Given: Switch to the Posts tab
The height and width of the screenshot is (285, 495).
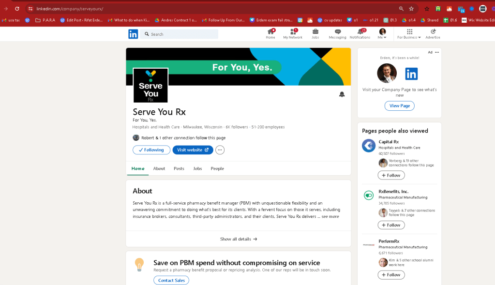Looking at the screenshot, I should 179,168.
